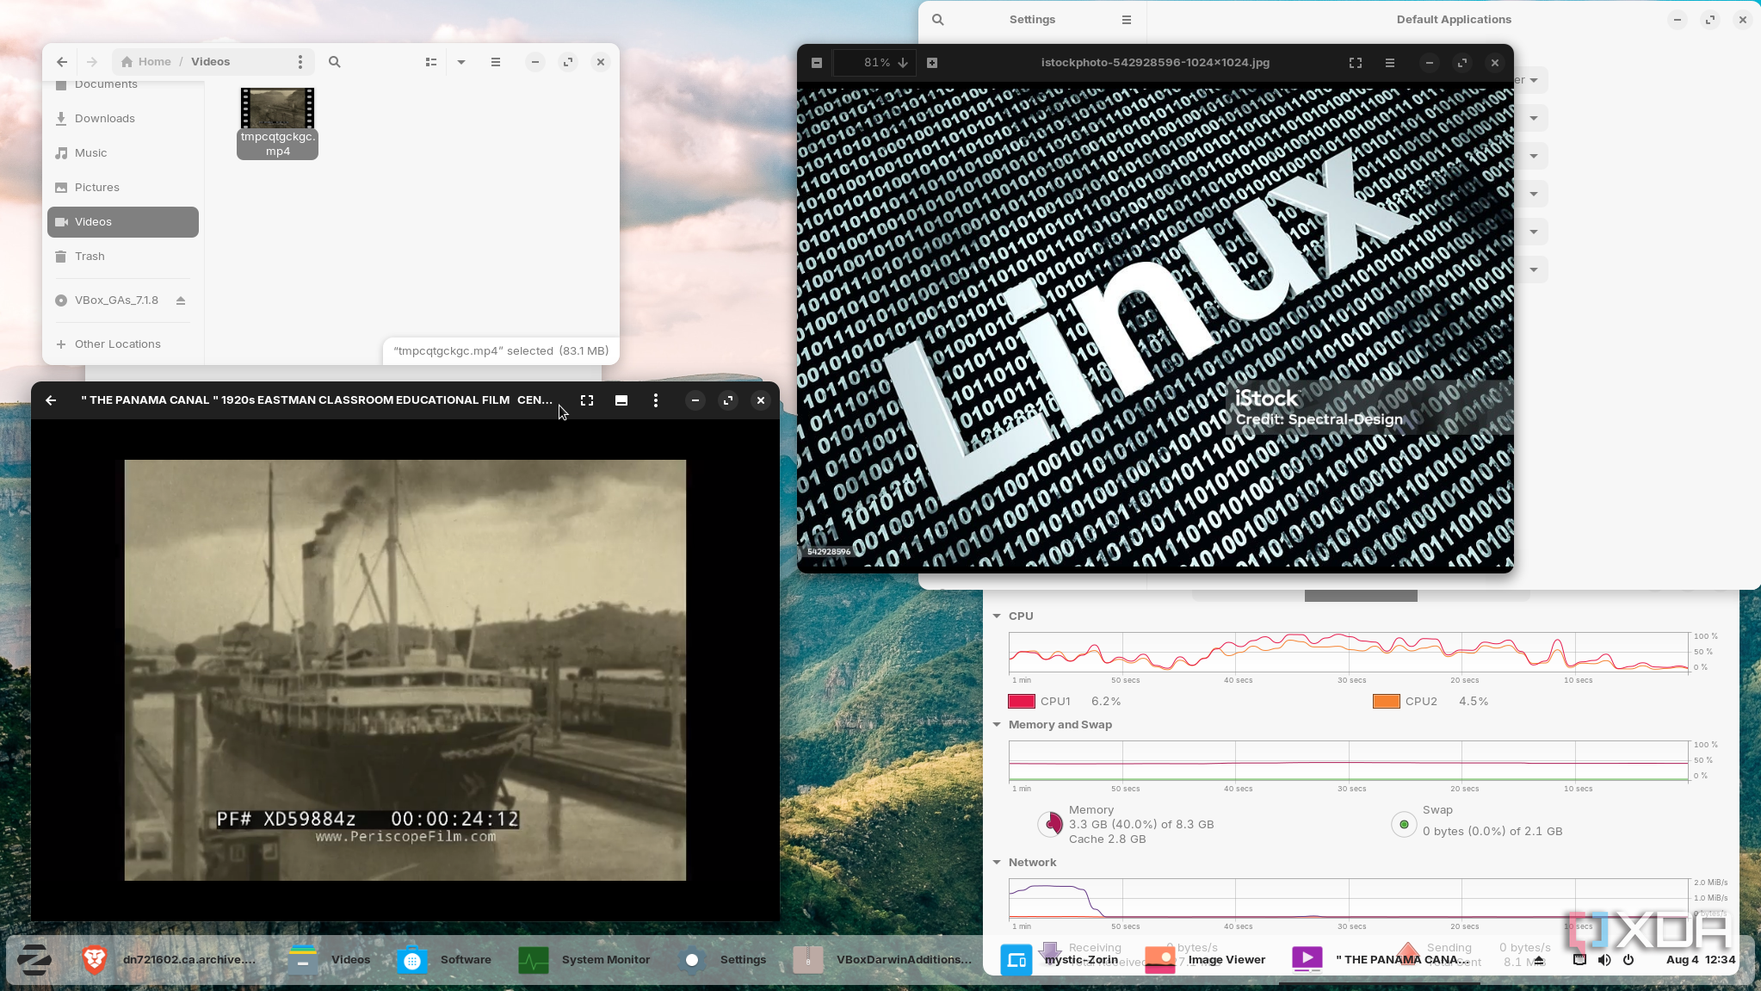This screenshot has width=1761, height=991.
Task: Open bottom Default Applications dropdown arrow
Action: click(1534, 270)
